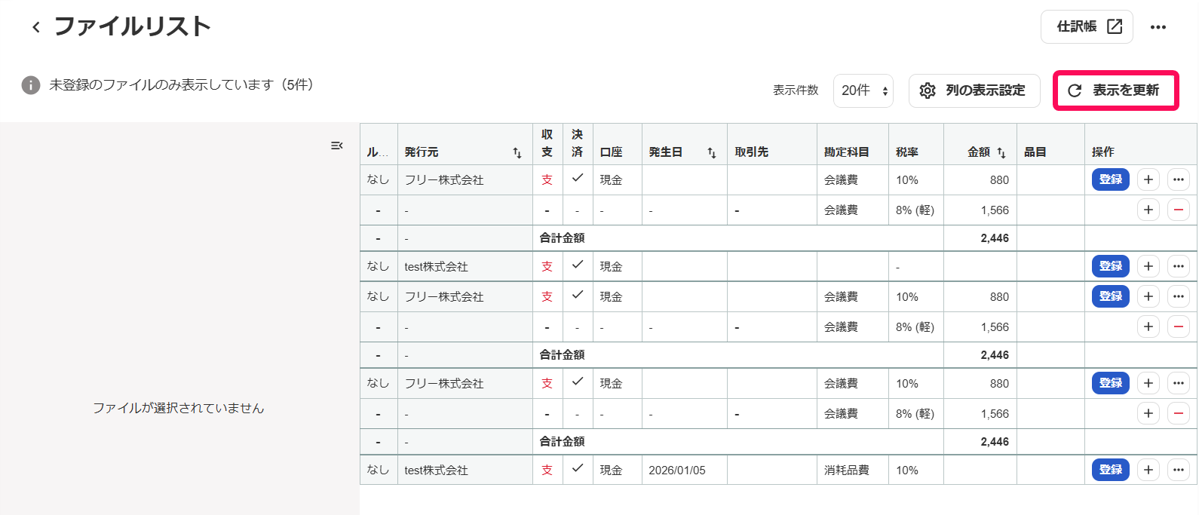Click the 収支 column header
Viewport: 1199px width, 515px height.
(547, 143)
